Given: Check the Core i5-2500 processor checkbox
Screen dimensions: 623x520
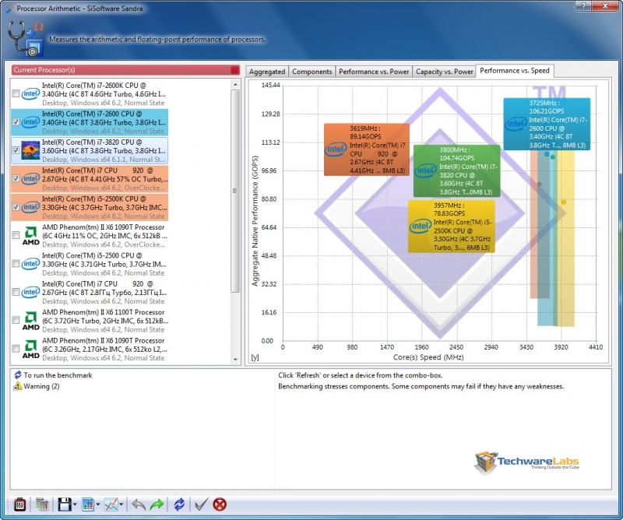Looking at the screenshot, I should (x=16, y=264).
